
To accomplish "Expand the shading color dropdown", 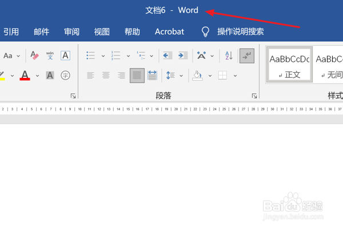I will 210,76.
